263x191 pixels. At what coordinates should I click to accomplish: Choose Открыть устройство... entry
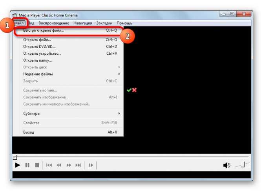pos(68,54)
